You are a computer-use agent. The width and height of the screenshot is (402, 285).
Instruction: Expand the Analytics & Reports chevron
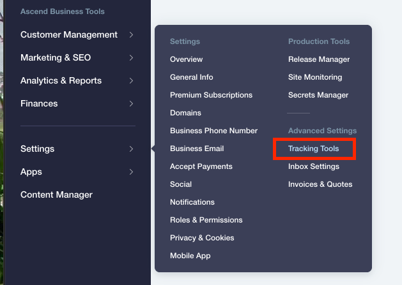pos(131,81)
